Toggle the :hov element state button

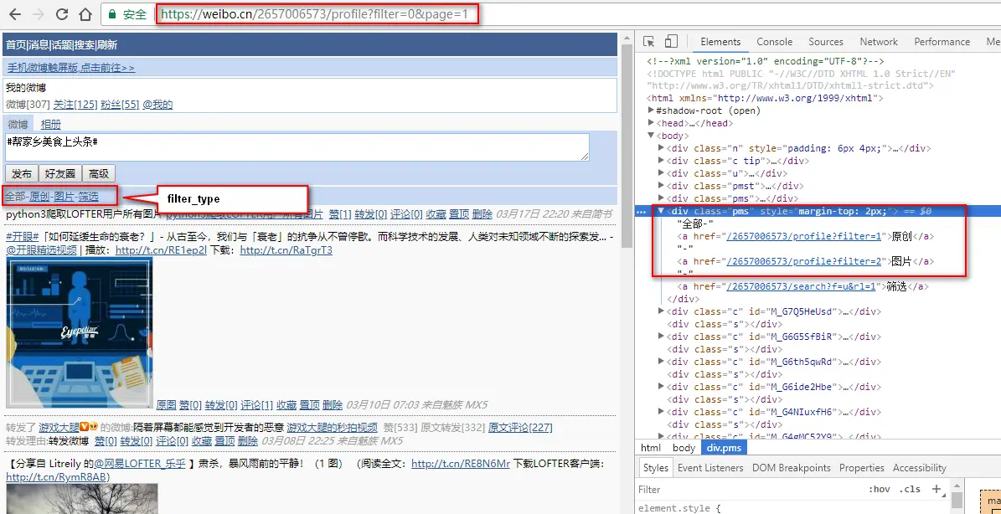(879, 489)
